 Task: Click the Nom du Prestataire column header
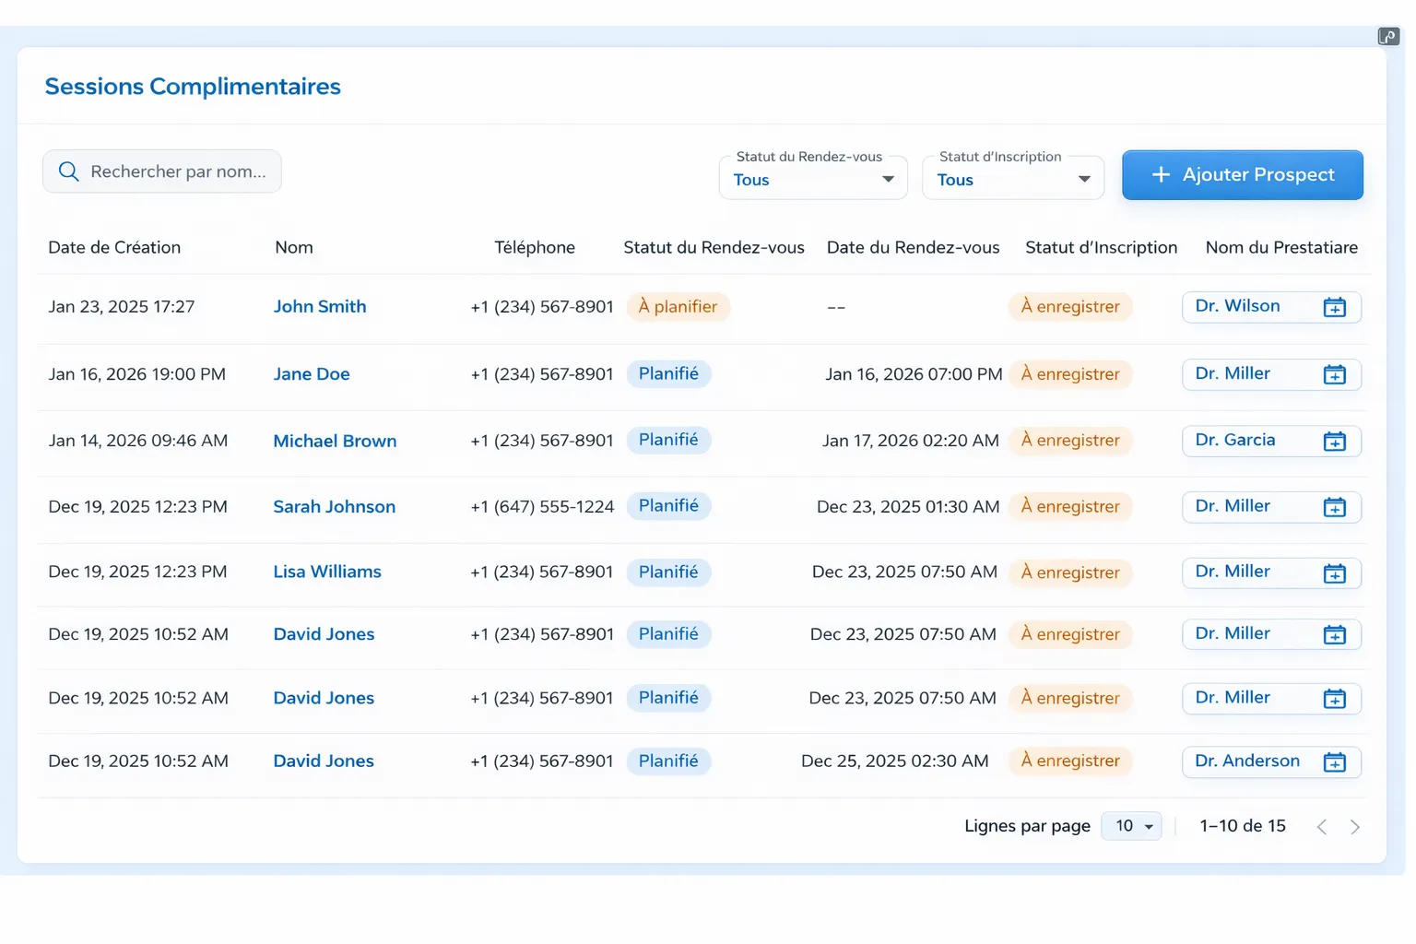[1281, 247]
